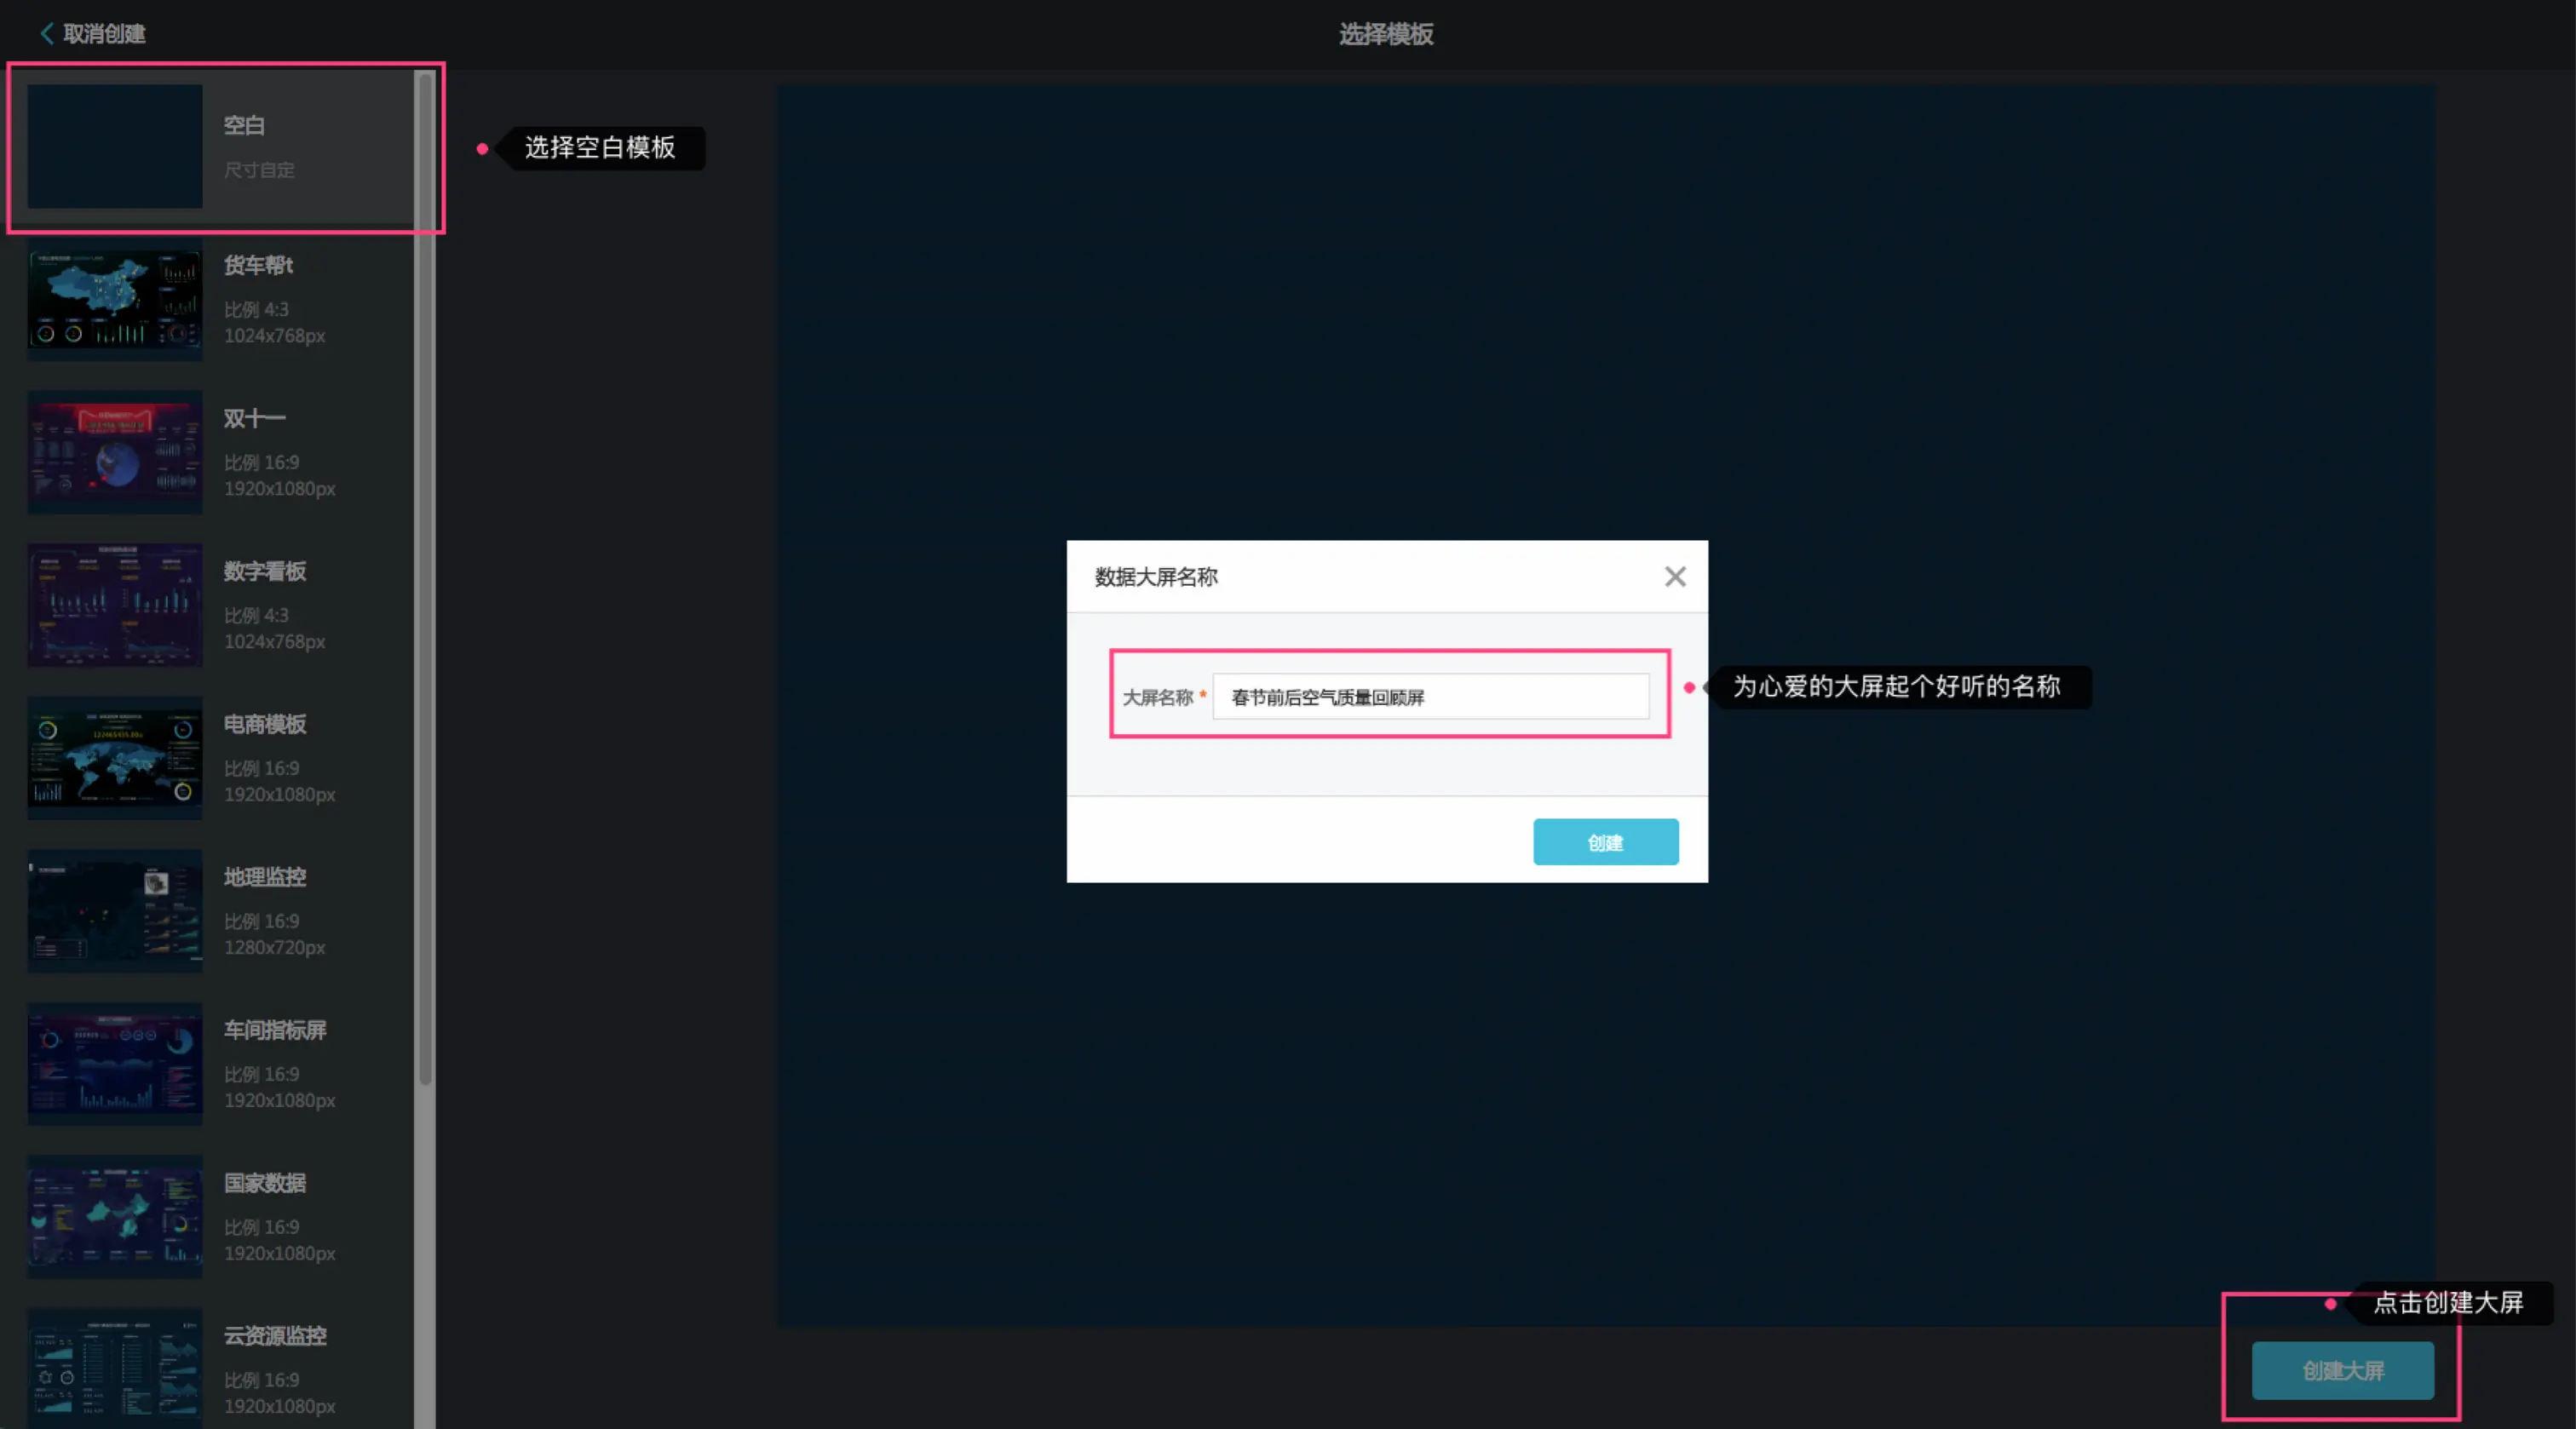Pick the 数字看板 template thumbnail
The image size is (2576, 1429).
(x=115, y=605)
